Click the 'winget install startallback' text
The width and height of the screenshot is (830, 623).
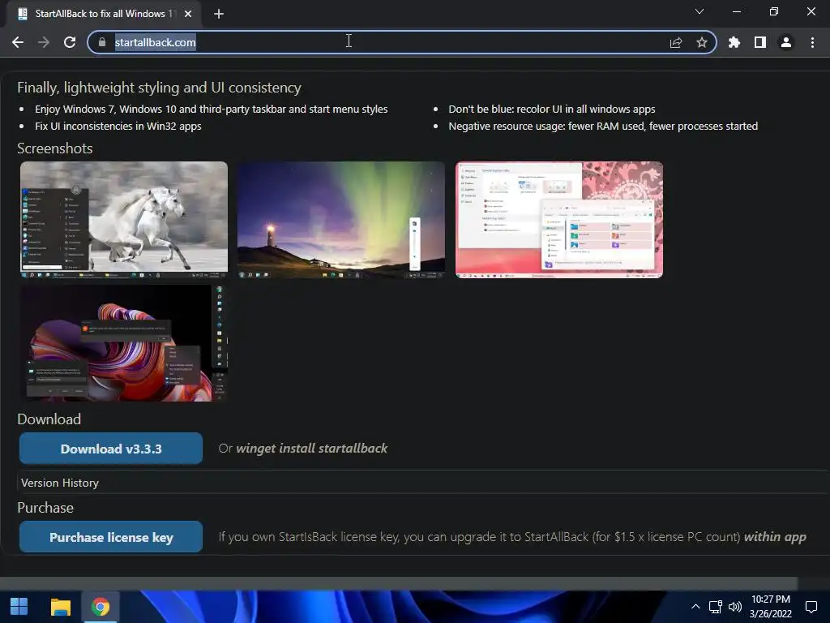[312, 448]
